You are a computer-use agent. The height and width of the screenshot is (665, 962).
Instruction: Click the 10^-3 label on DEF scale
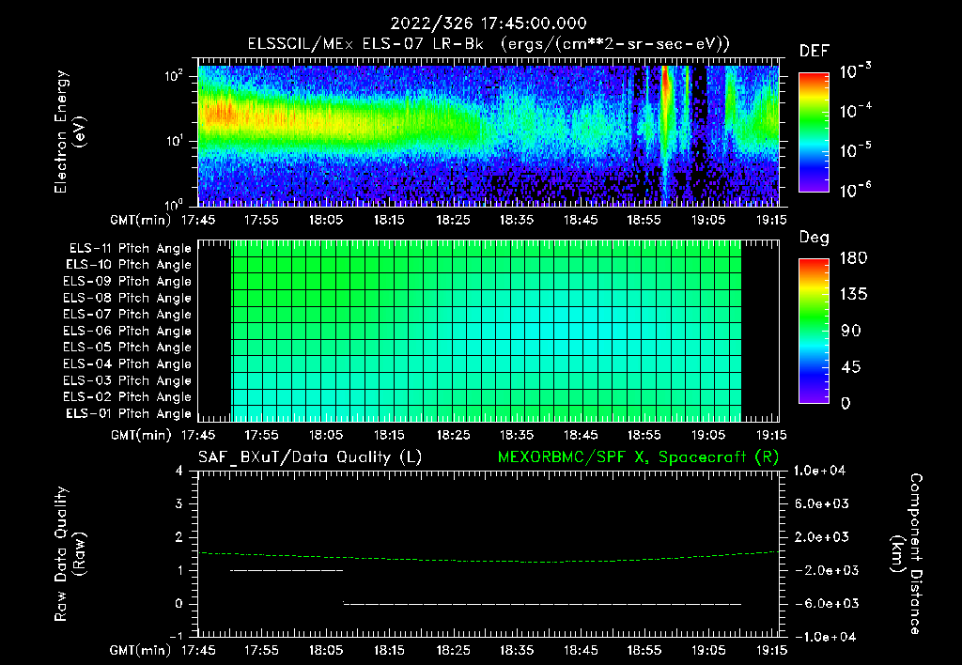(855, 71)
